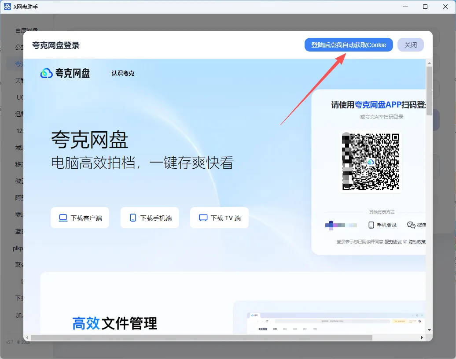
Task: Click the 或夸克APP扫码登录 subtitle text
Action: click(382, 117)
